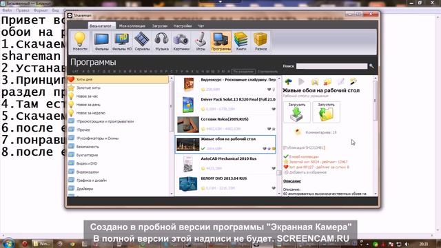This screenshot has height=248, width=441.
Task: Open Формат menu in Notepad
Action: pyautogui.click(x=41, y=10)
